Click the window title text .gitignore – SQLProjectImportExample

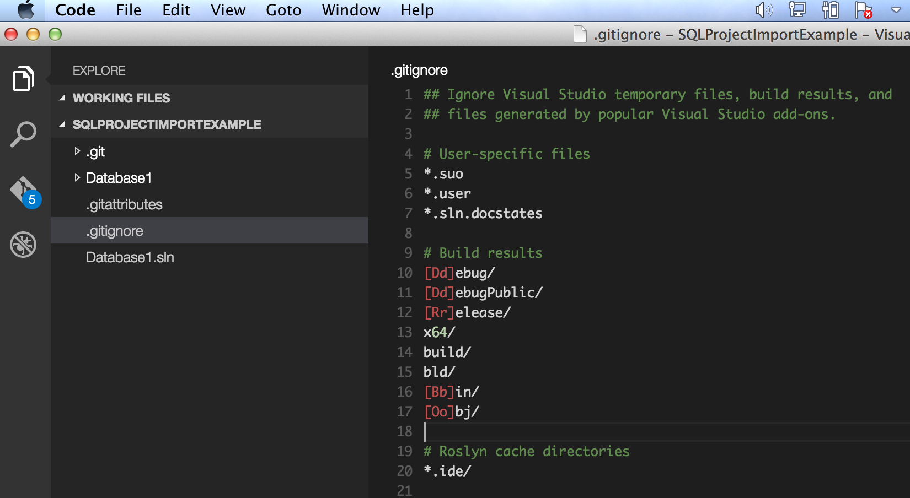tap(725, 35)
